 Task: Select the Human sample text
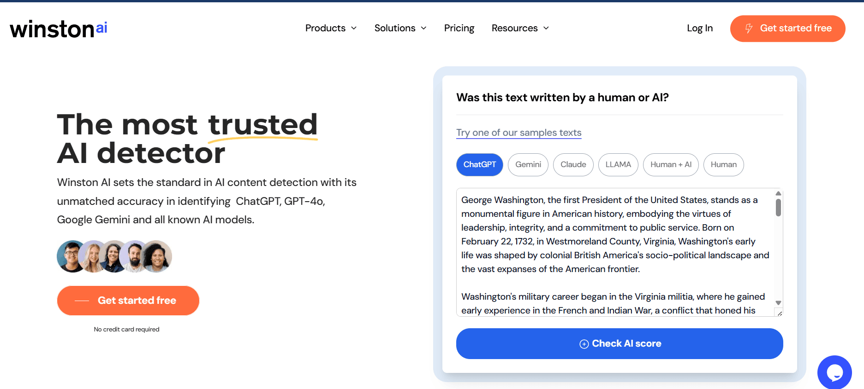pyautogui.click(x=723, y=164)
